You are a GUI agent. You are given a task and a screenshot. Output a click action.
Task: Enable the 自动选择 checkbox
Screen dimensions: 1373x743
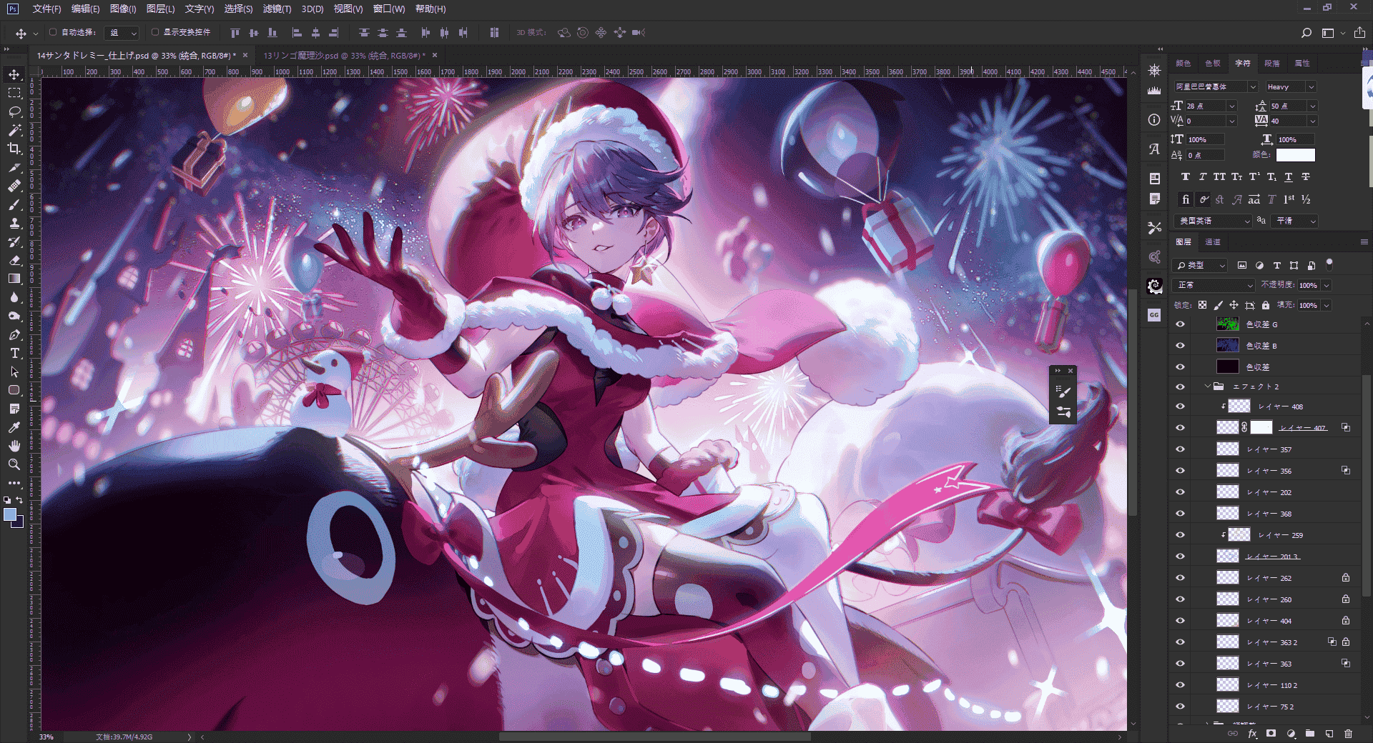click(x=53, y=32)
